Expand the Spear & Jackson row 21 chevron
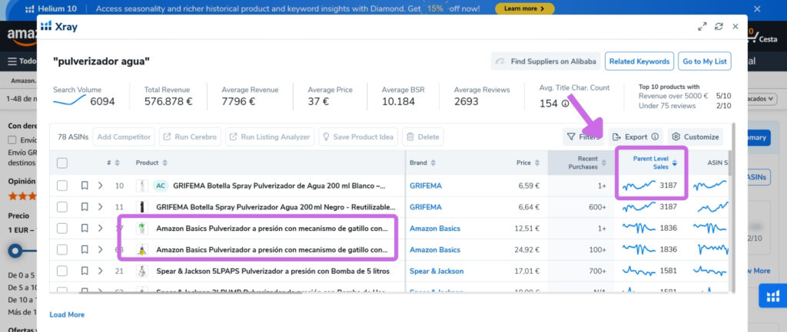This screenshot has width=787, height=332. [101, 271]
